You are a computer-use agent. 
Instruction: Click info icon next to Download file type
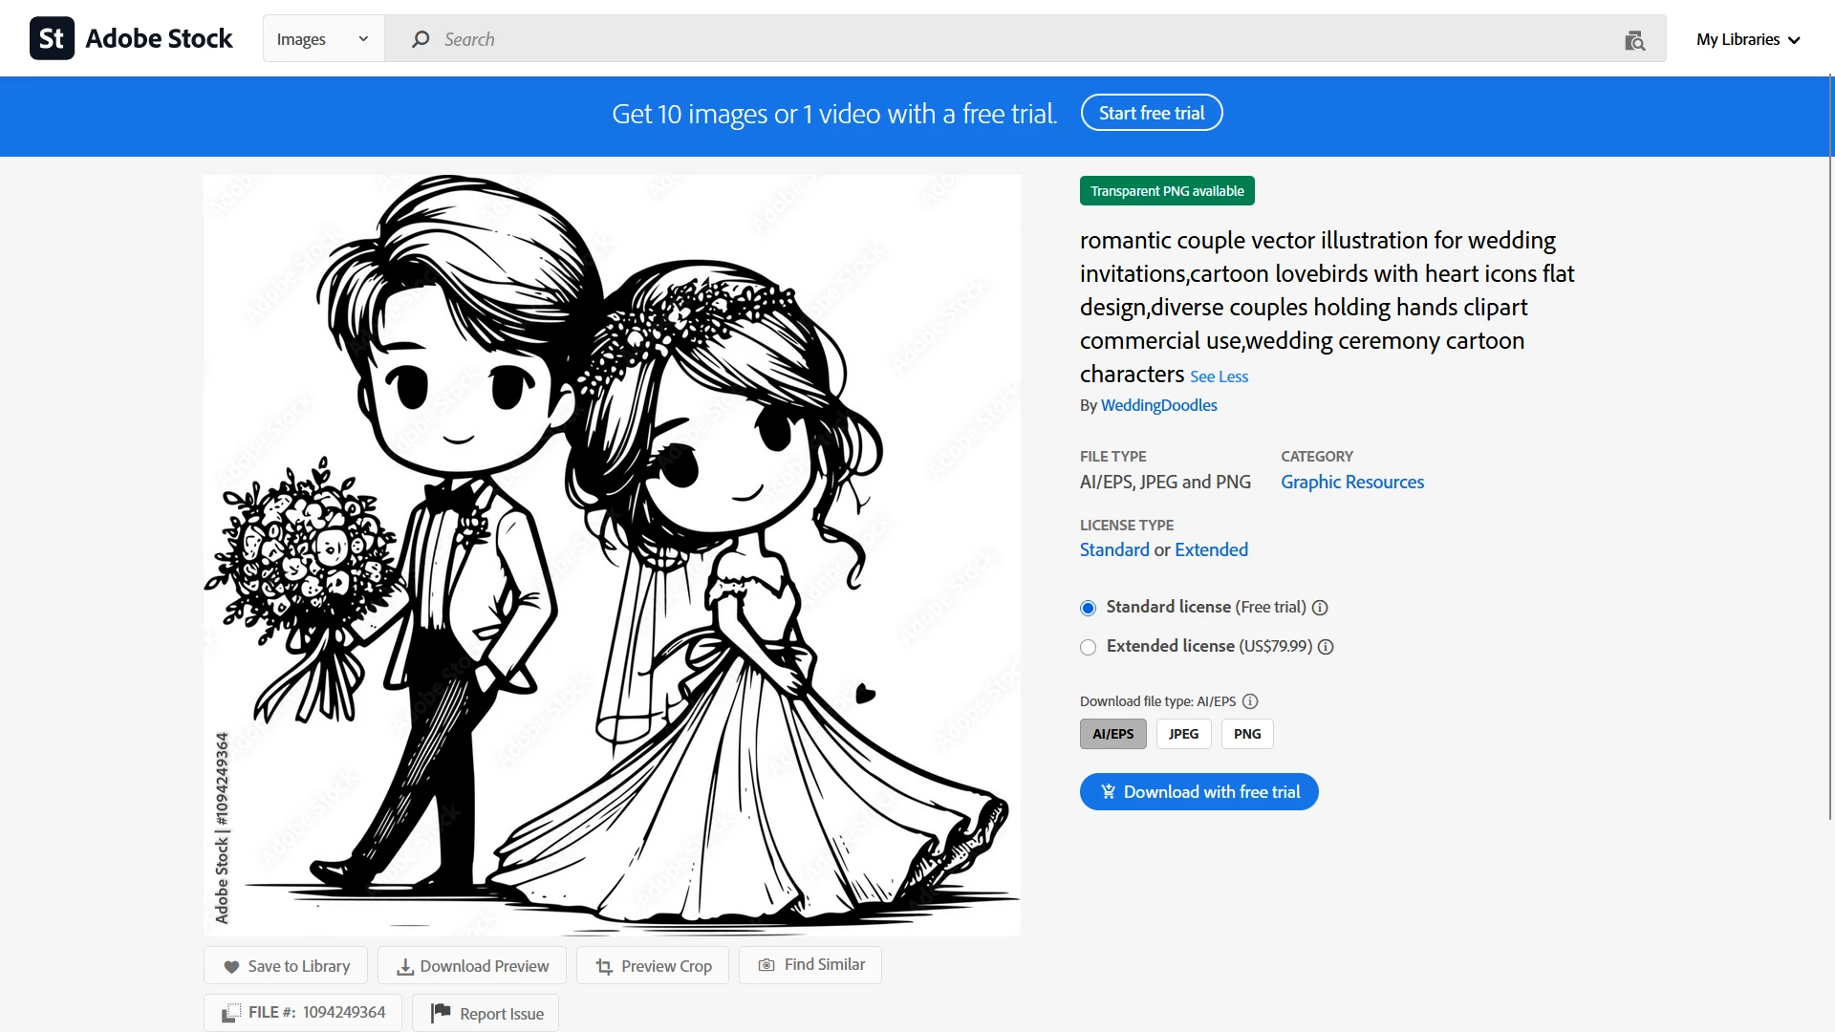click(1250, 701)
